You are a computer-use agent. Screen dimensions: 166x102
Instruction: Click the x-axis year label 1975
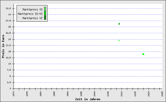(27, 94)
